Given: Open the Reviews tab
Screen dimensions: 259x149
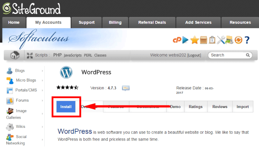Looking at the screenshot, I should coord(220,107).
